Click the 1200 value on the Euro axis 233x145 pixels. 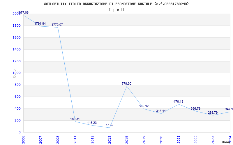17,61
